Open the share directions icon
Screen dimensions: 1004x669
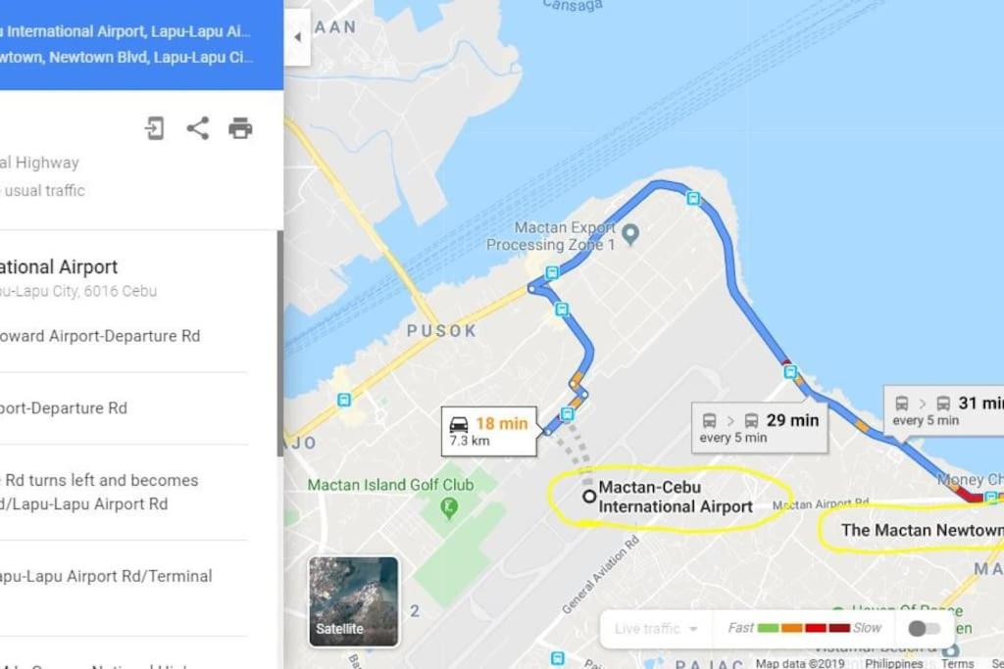[198, 128]
